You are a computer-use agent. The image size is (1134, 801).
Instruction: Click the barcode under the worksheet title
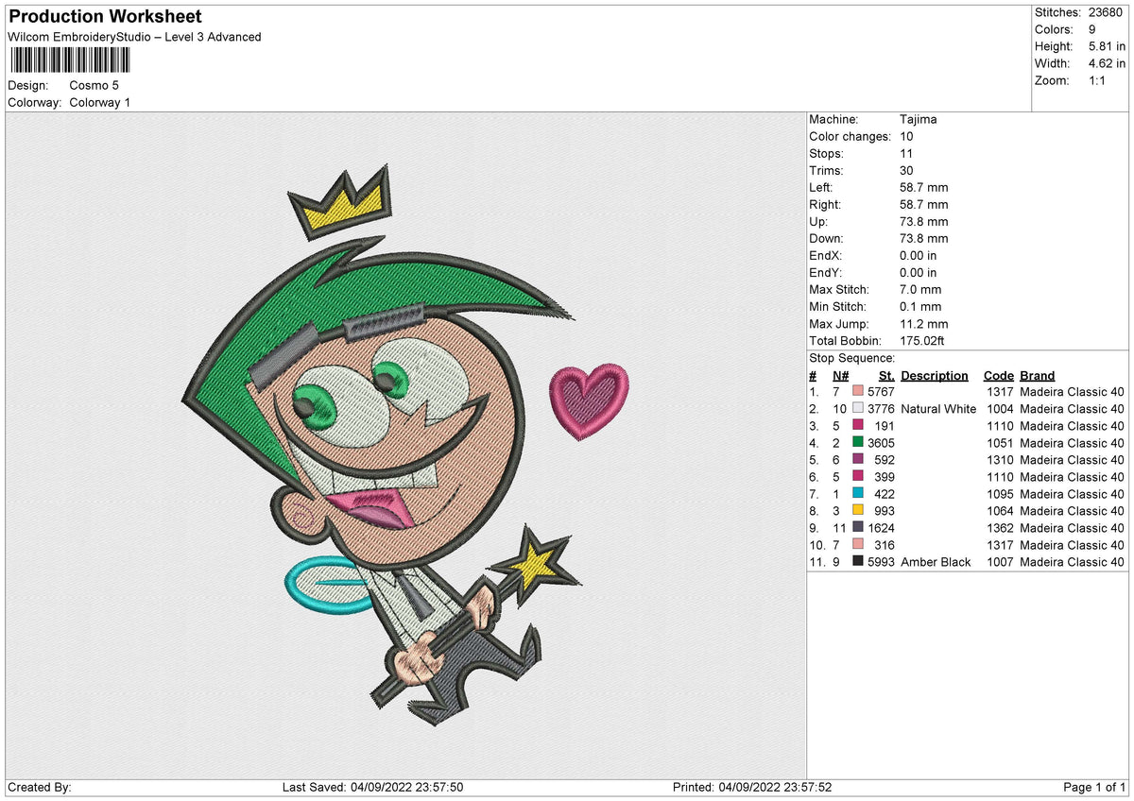[x=71, y=60]
